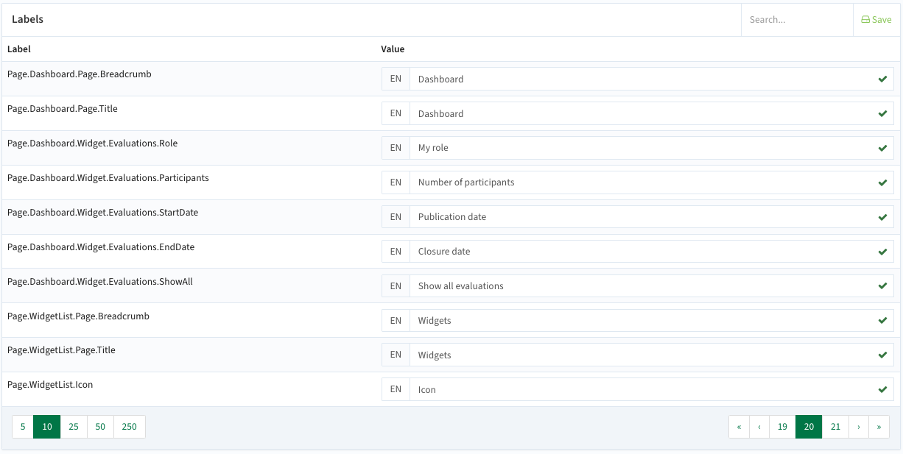Click label text Page.Dashboard.Page.Breadcrumb
This screenshot has height=454, width=903.
(80, 74)
